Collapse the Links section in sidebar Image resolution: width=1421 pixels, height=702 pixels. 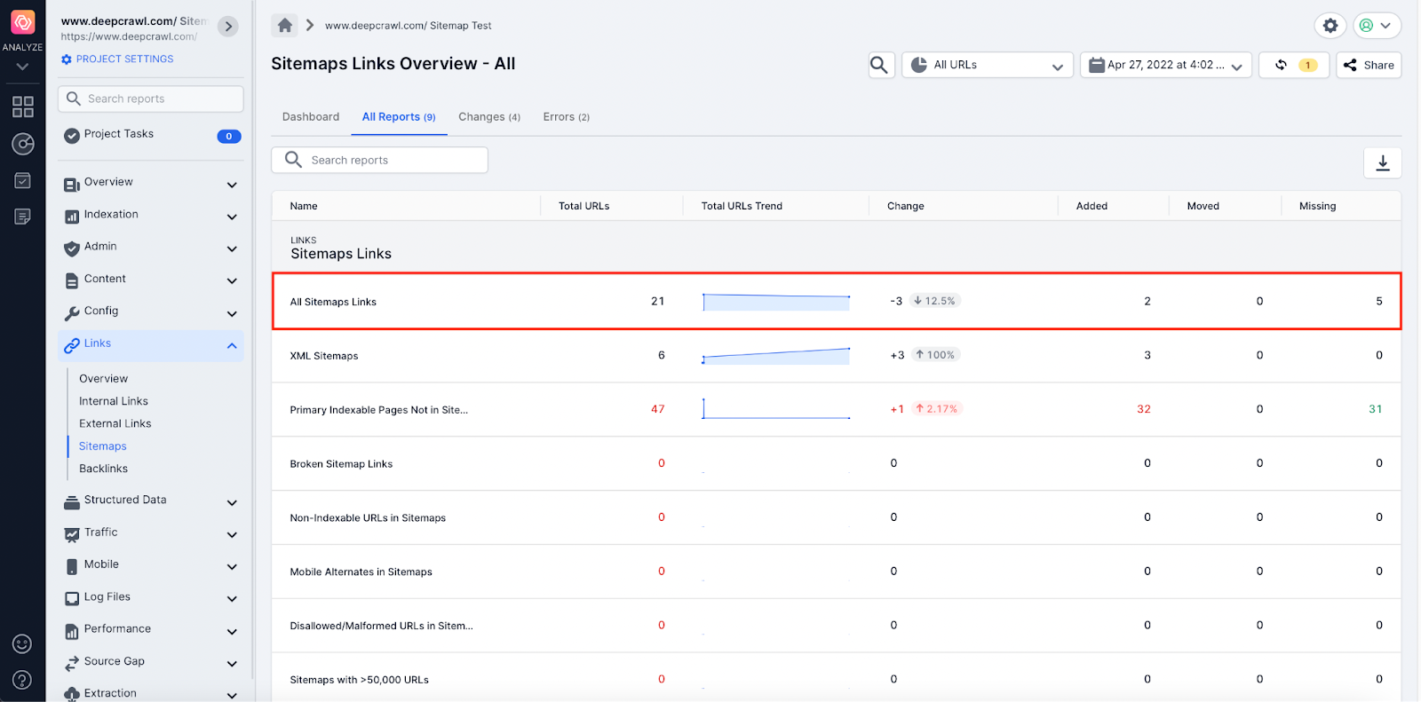click(x=232, y=345)
